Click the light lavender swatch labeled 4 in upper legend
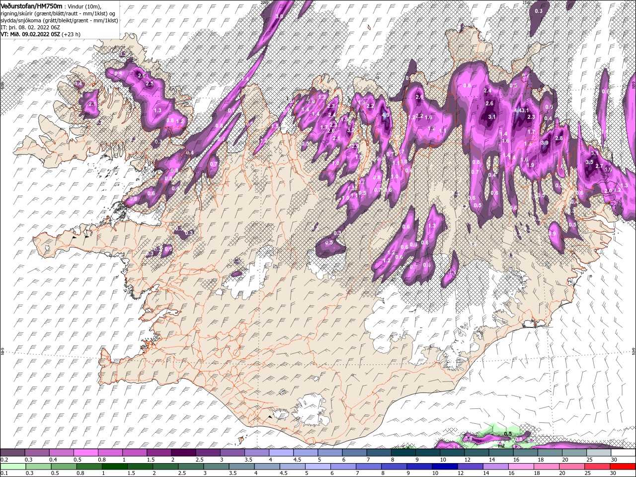The image size is (636, 477). tap(281, 453)
